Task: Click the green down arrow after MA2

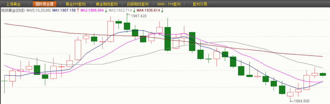Action: (106, 10)
